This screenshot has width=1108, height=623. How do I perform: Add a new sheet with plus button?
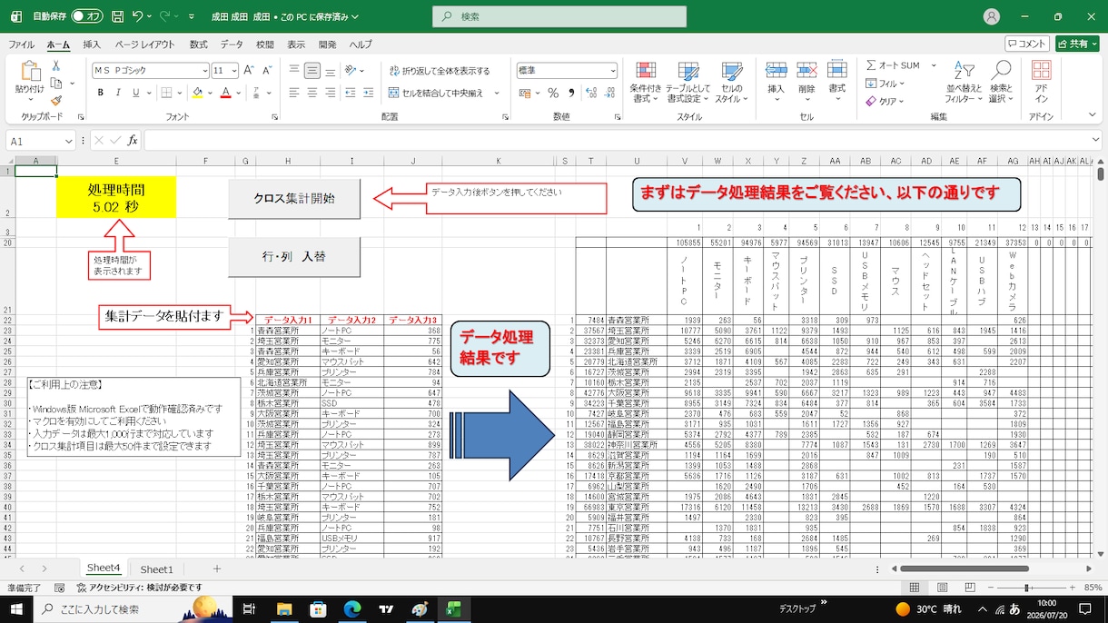click(216, 569)
